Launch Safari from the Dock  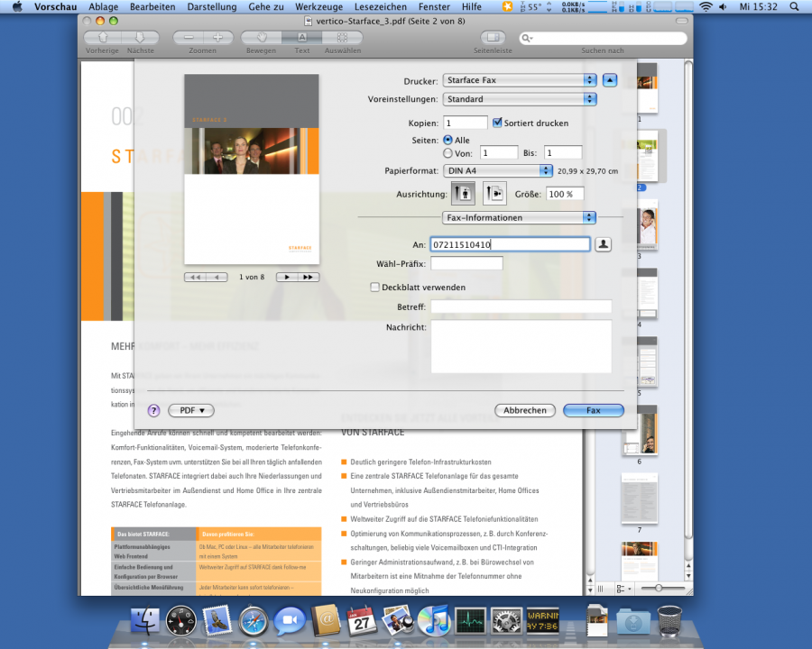point(254,621)
